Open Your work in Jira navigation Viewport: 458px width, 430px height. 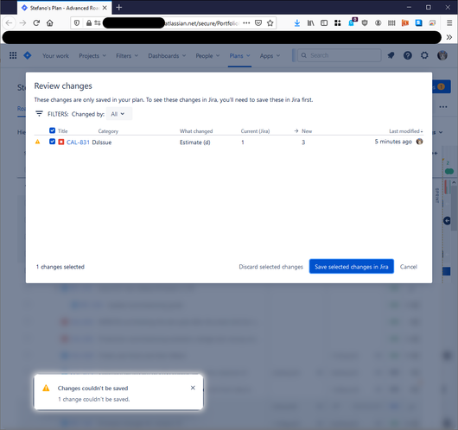coord(55,56)
